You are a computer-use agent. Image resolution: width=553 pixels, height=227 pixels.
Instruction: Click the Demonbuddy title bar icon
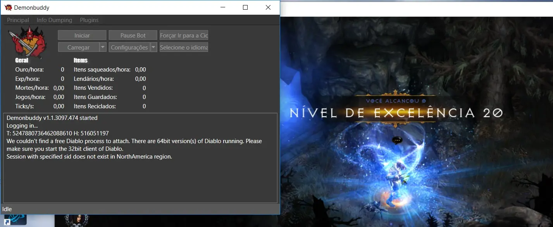click(8, 7)
